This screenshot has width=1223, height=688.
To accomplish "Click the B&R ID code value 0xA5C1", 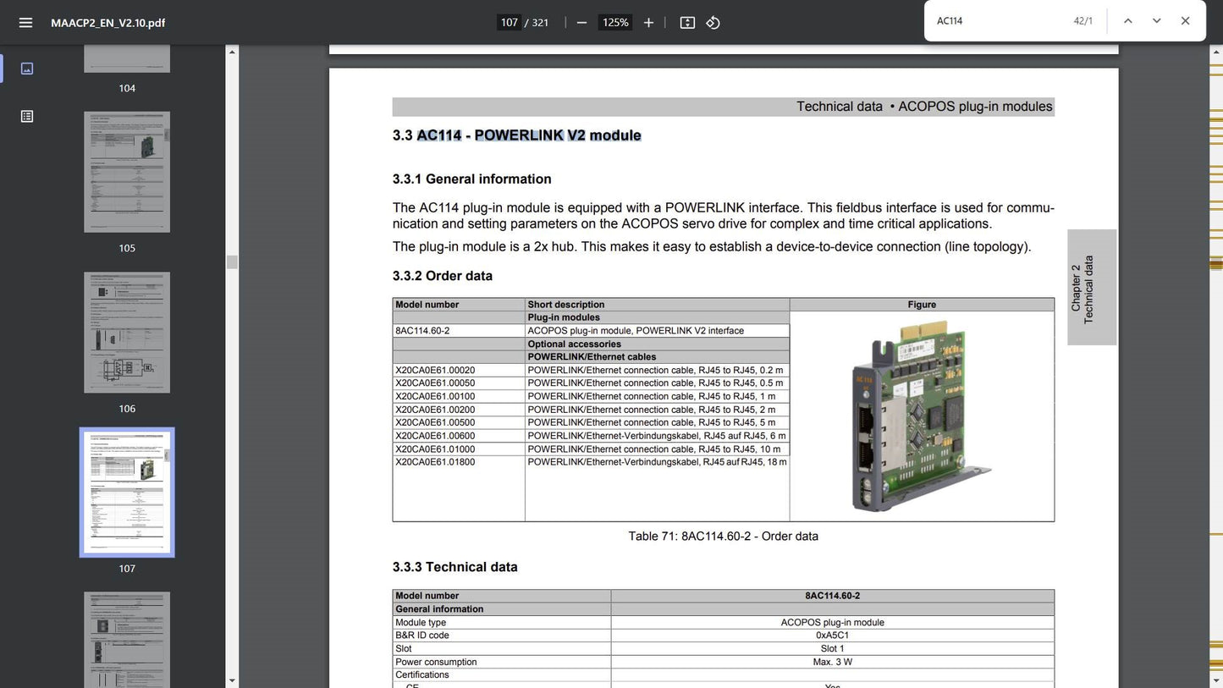I will point(832,636).
